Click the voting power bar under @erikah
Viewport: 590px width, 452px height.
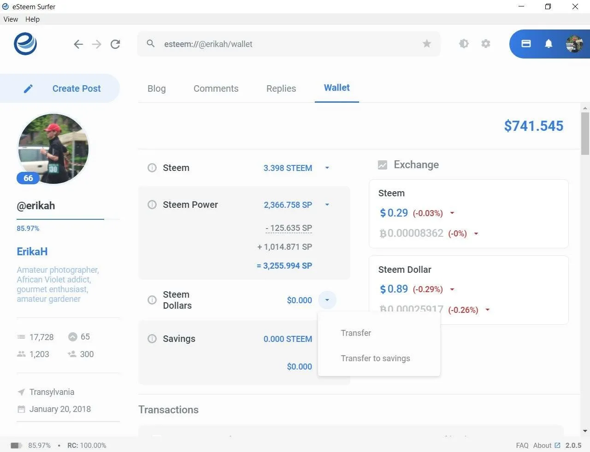tap(68, 219)
